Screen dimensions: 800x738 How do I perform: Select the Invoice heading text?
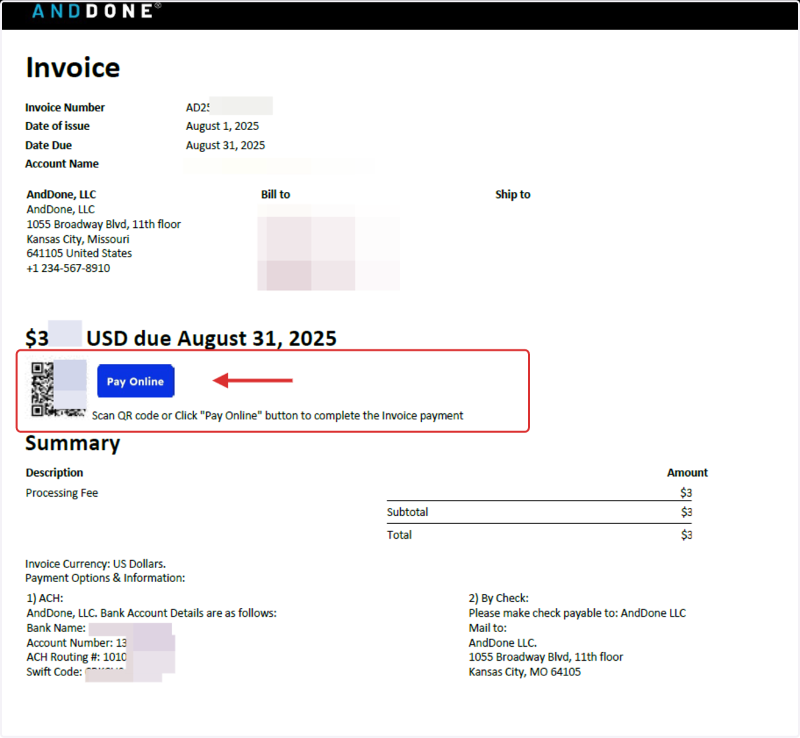pos(73,68)
